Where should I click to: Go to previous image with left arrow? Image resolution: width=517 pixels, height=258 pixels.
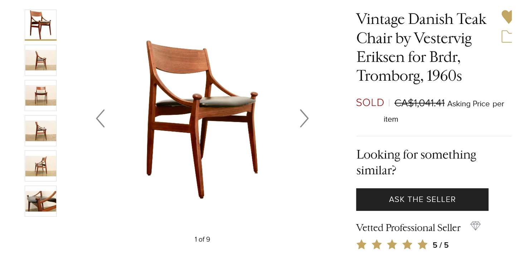100,118
